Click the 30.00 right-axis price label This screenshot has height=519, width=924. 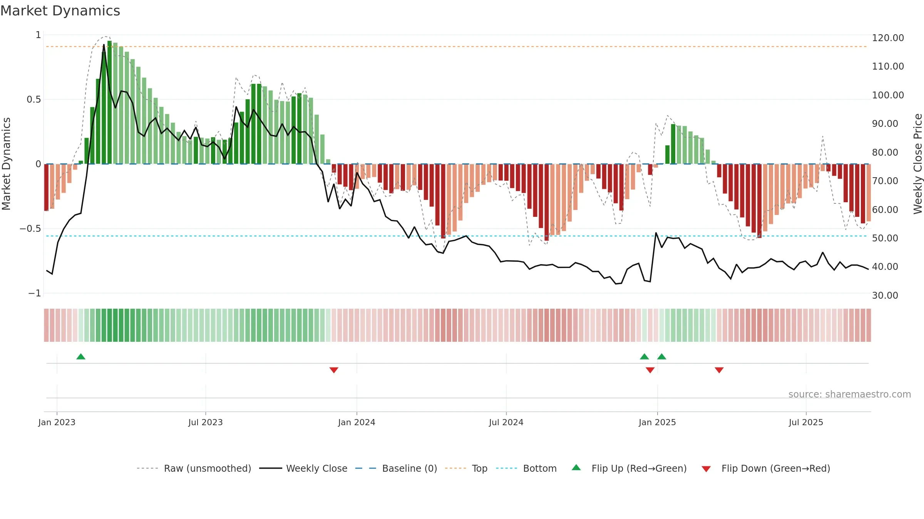coord(885,295)
